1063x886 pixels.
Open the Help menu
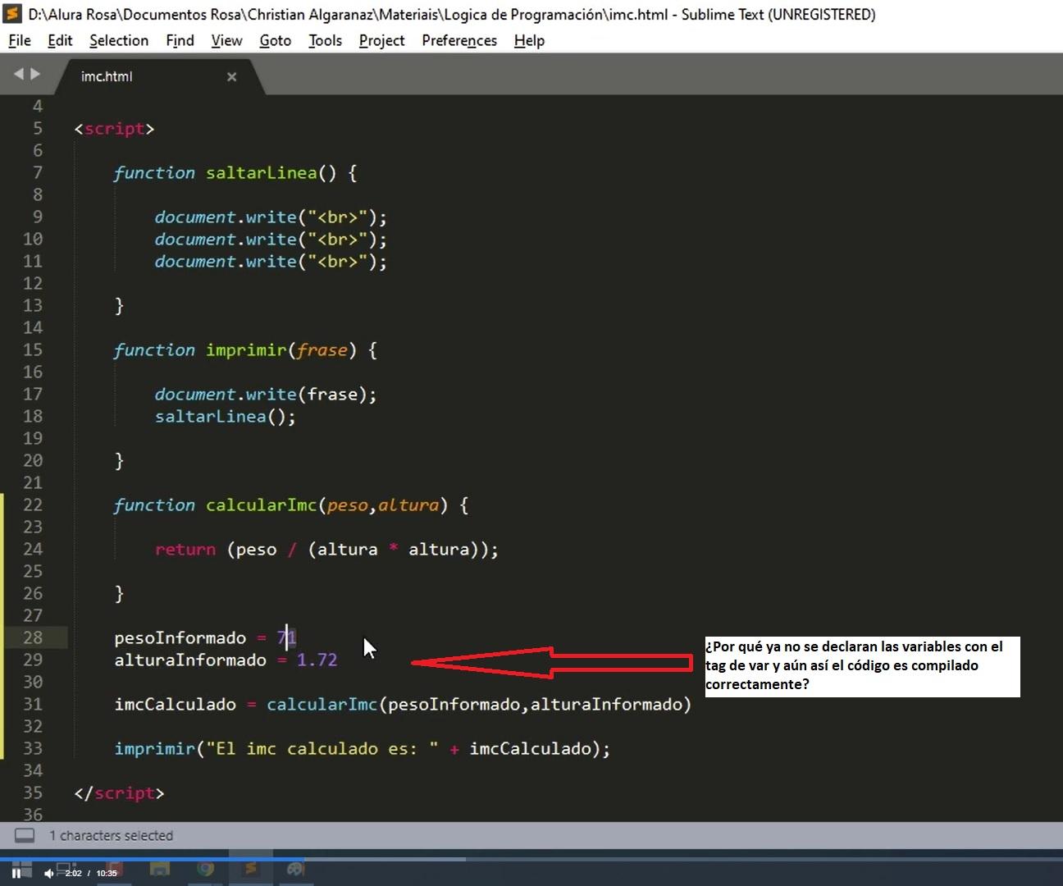point(529,40)
